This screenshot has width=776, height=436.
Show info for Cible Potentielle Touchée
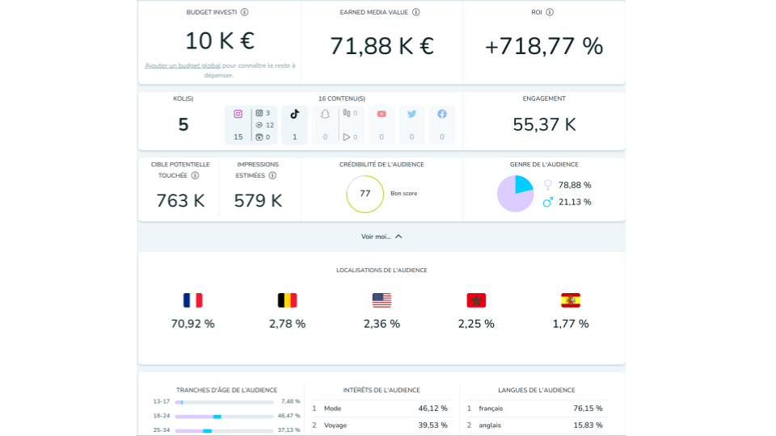click(196, 175)
